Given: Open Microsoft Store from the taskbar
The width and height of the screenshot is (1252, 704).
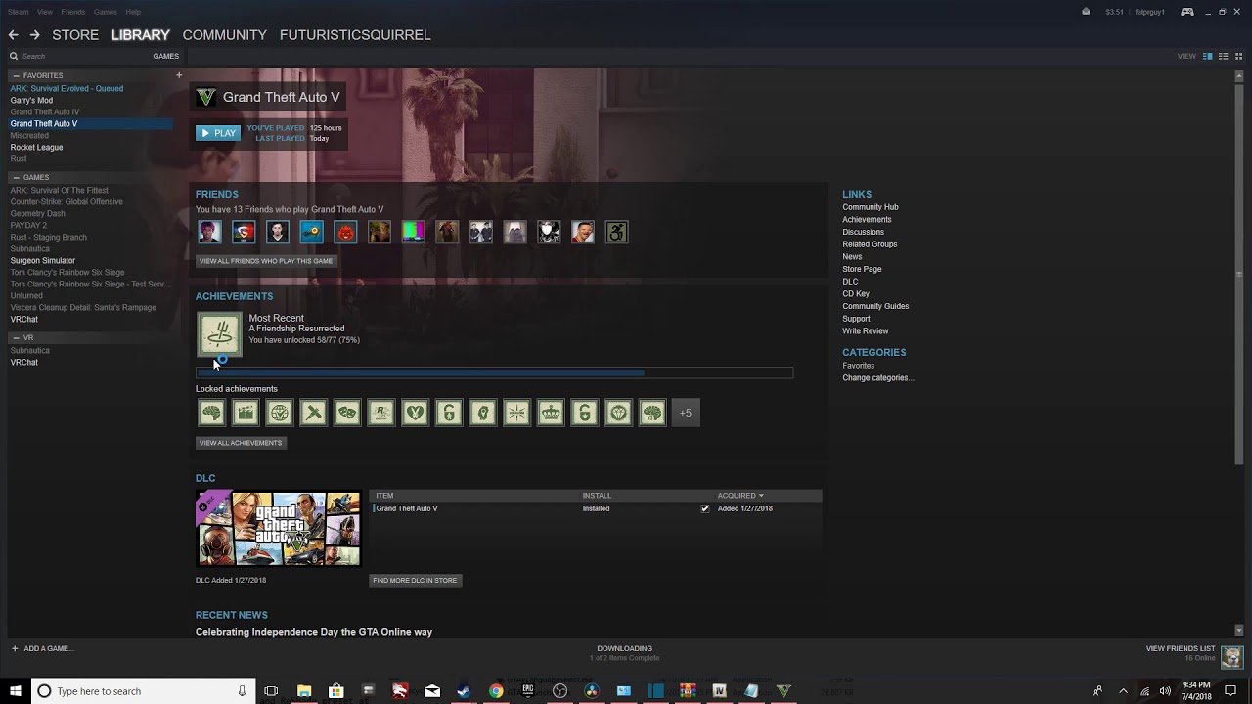Looking at the screenshot, I should (x=336, y=691).
